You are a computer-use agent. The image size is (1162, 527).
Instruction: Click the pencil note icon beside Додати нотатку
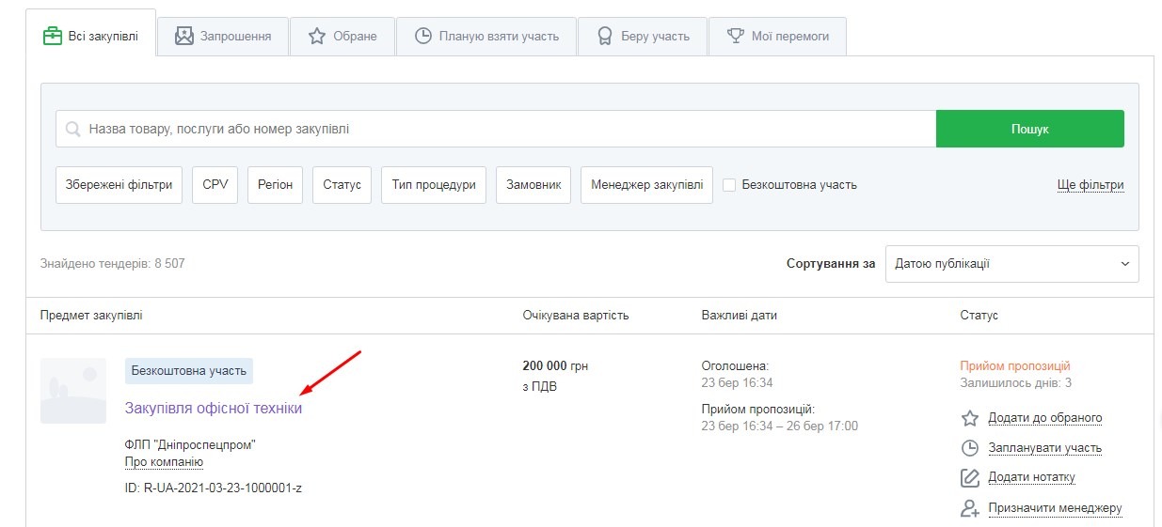pos(970,477)
